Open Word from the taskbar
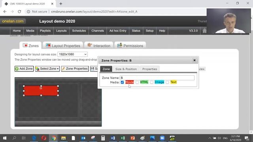Image resolution: width=253 pixels, height=142 pixels. click(113, 138)
